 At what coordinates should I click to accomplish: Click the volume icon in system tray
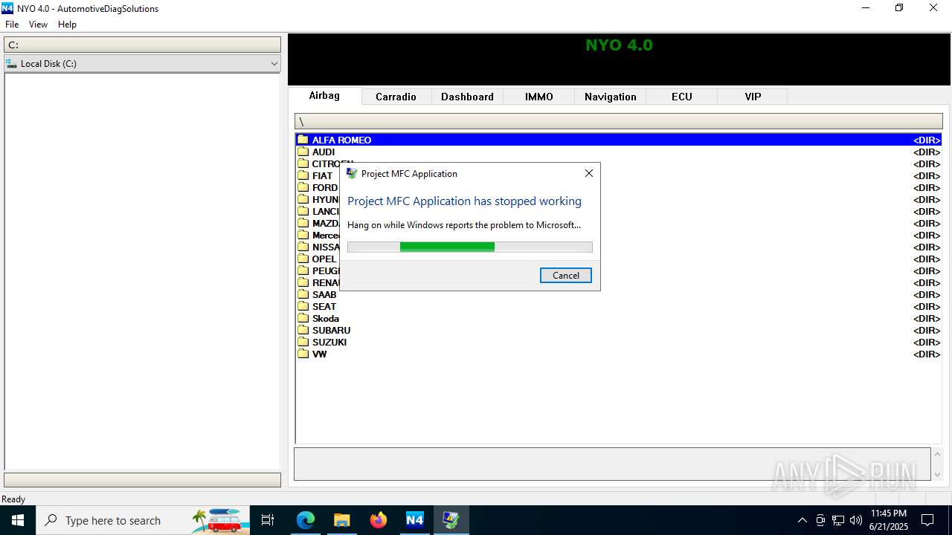pyautogui.click(x=856, y=520)
